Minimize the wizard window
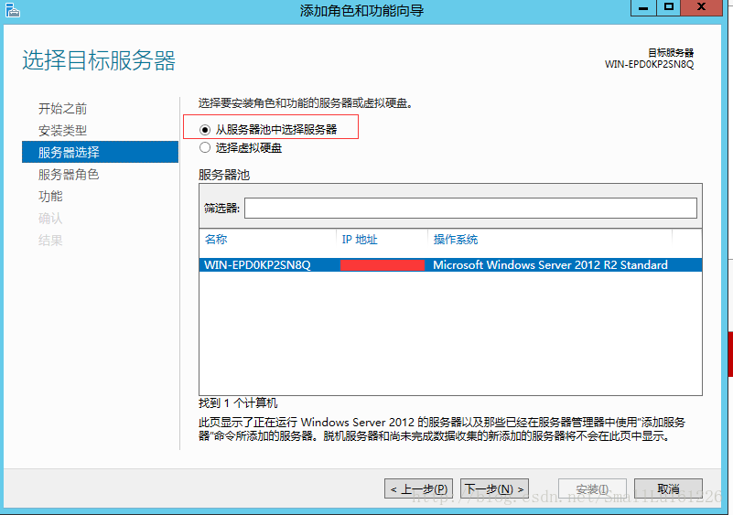Screen dimensions: 733x515 tap(643, 7)
